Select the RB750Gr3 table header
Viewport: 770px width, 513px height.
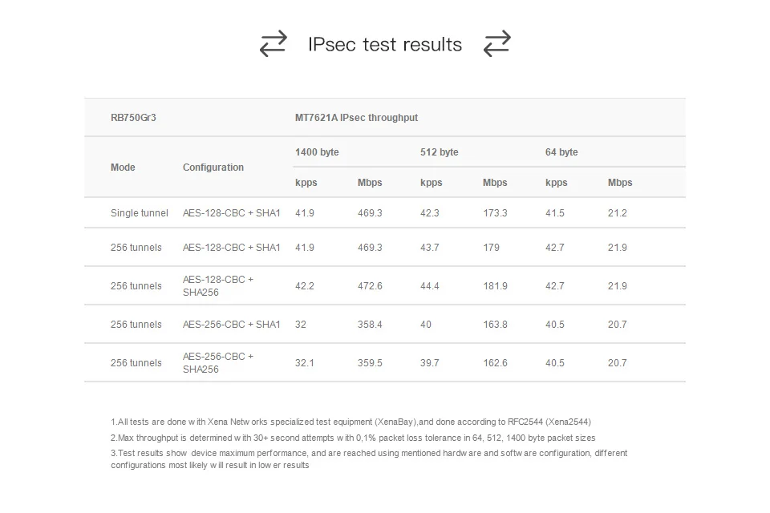(133, 118)
